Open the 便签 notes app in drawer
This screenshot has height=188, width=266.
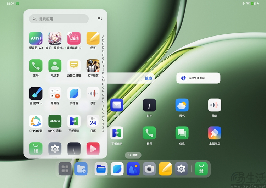click(93, 38)
